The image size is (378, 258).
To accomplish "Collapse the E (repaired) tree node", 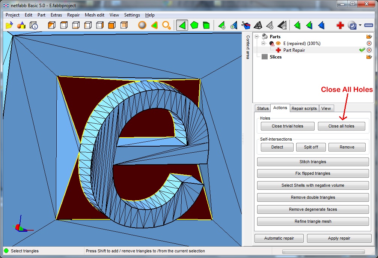I will point(263,43).
